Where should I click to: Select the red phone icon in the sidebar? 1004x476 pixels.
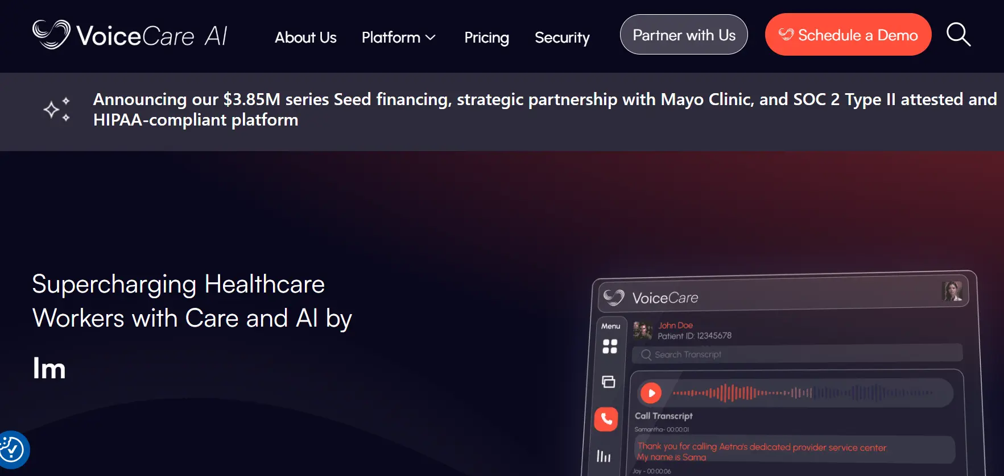coord(606,419)
